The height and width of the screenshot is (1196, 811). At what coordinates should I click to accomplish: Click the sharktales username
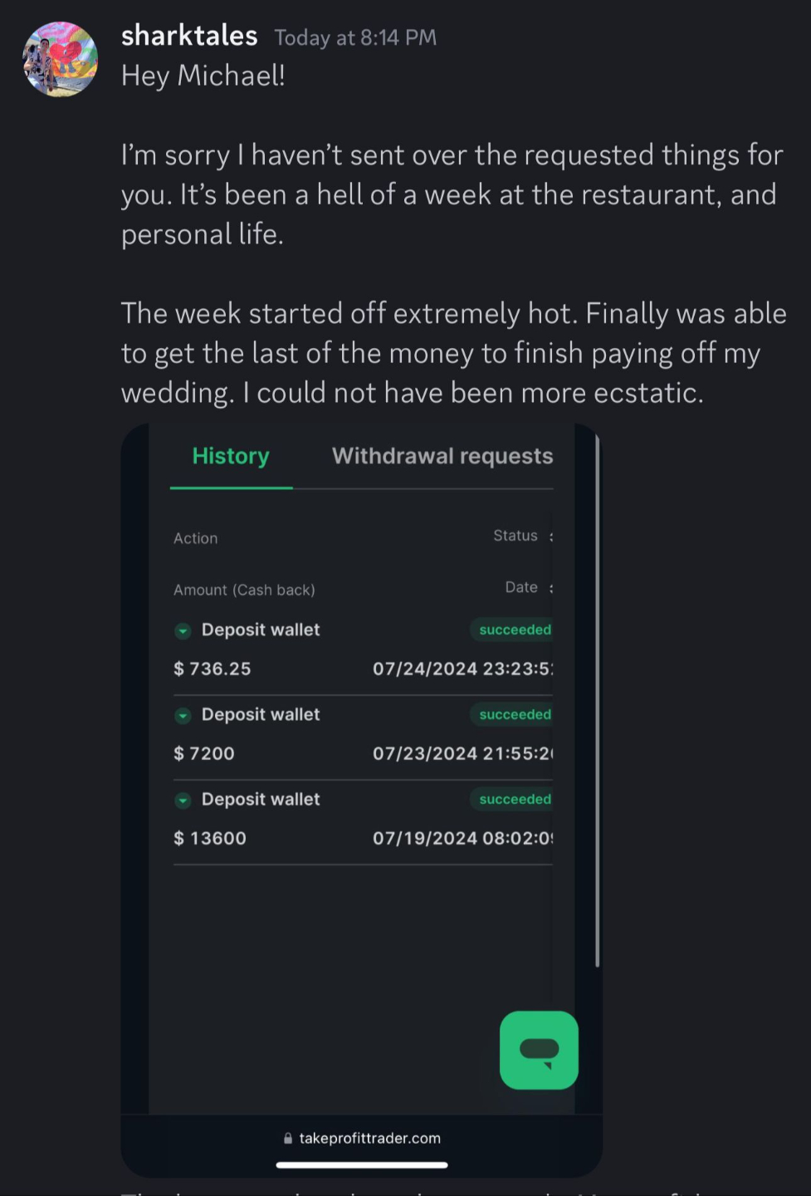pos(189,36)
